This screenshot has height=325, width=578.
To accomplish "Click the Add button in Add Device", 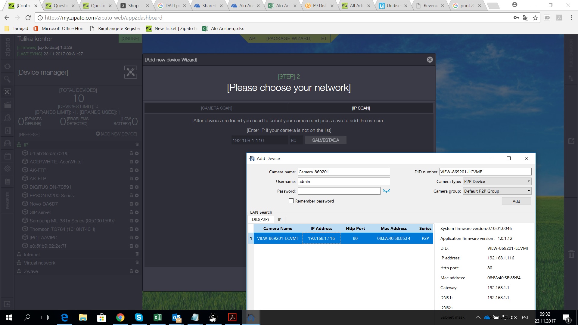I will [516, 201].
